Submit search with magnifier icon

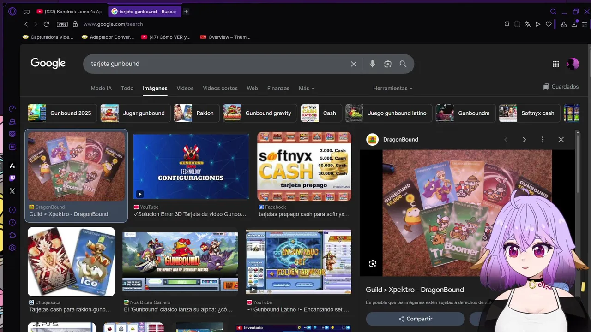point(403,64)
